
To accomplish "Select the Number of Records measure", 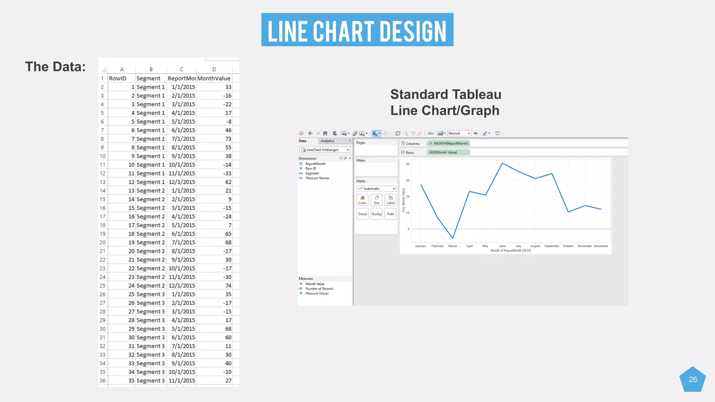I will [x=319, y=289].
